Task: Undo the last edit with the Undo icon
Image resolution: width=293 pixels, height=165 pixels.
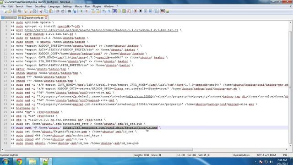Action: click(58, 11)
